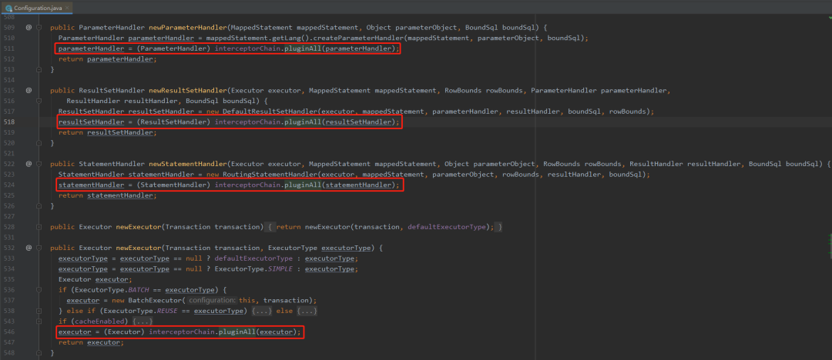
Task: Expand the {...} placeholder after if (cacheEnabled)
Action: [143, 322]
